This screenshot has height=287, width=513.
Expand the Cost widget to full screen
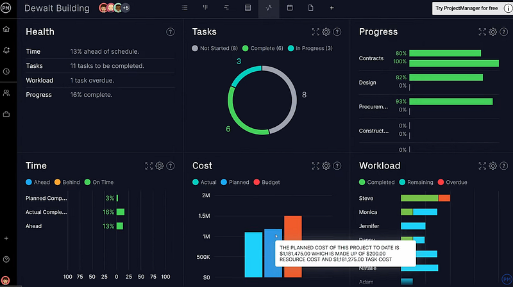[x=315, y=166]
